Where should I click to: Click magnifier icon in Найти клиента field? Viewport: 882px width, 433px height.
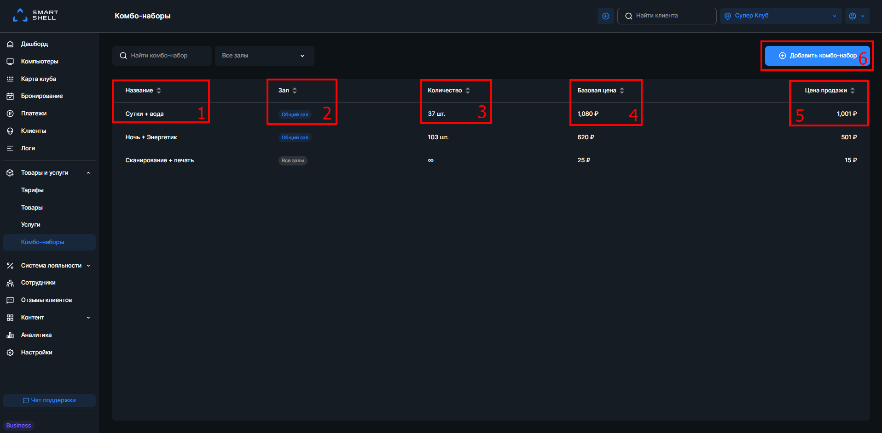pos(628,16)
